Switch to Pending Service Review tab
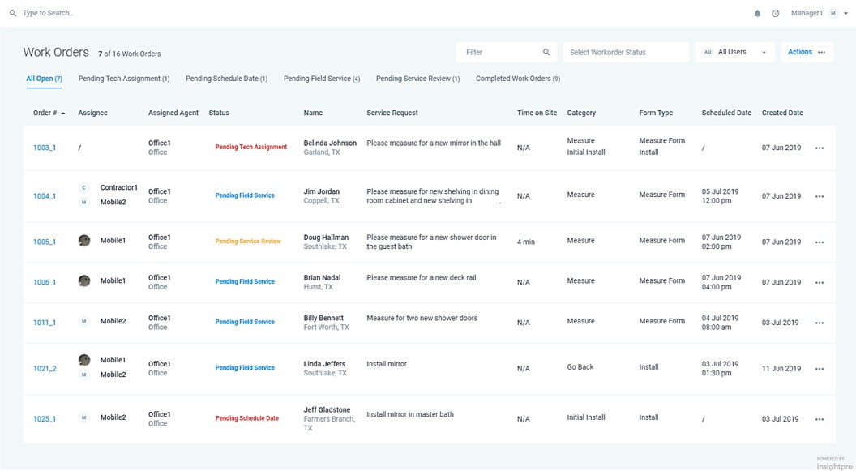The width and height of the screenshot is (856, 471). pos(417,79)
